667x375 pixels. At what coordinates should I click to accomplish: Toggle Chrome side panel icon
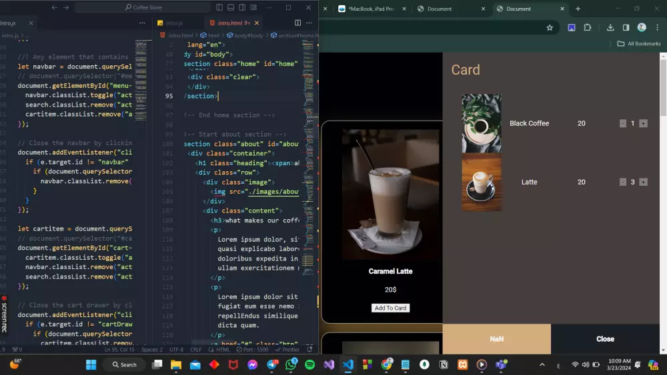click(x=626, y=27)
